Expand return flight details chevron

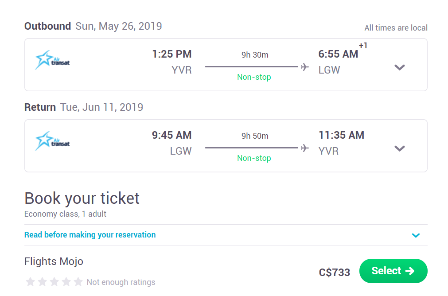click(x=399, y=148)
